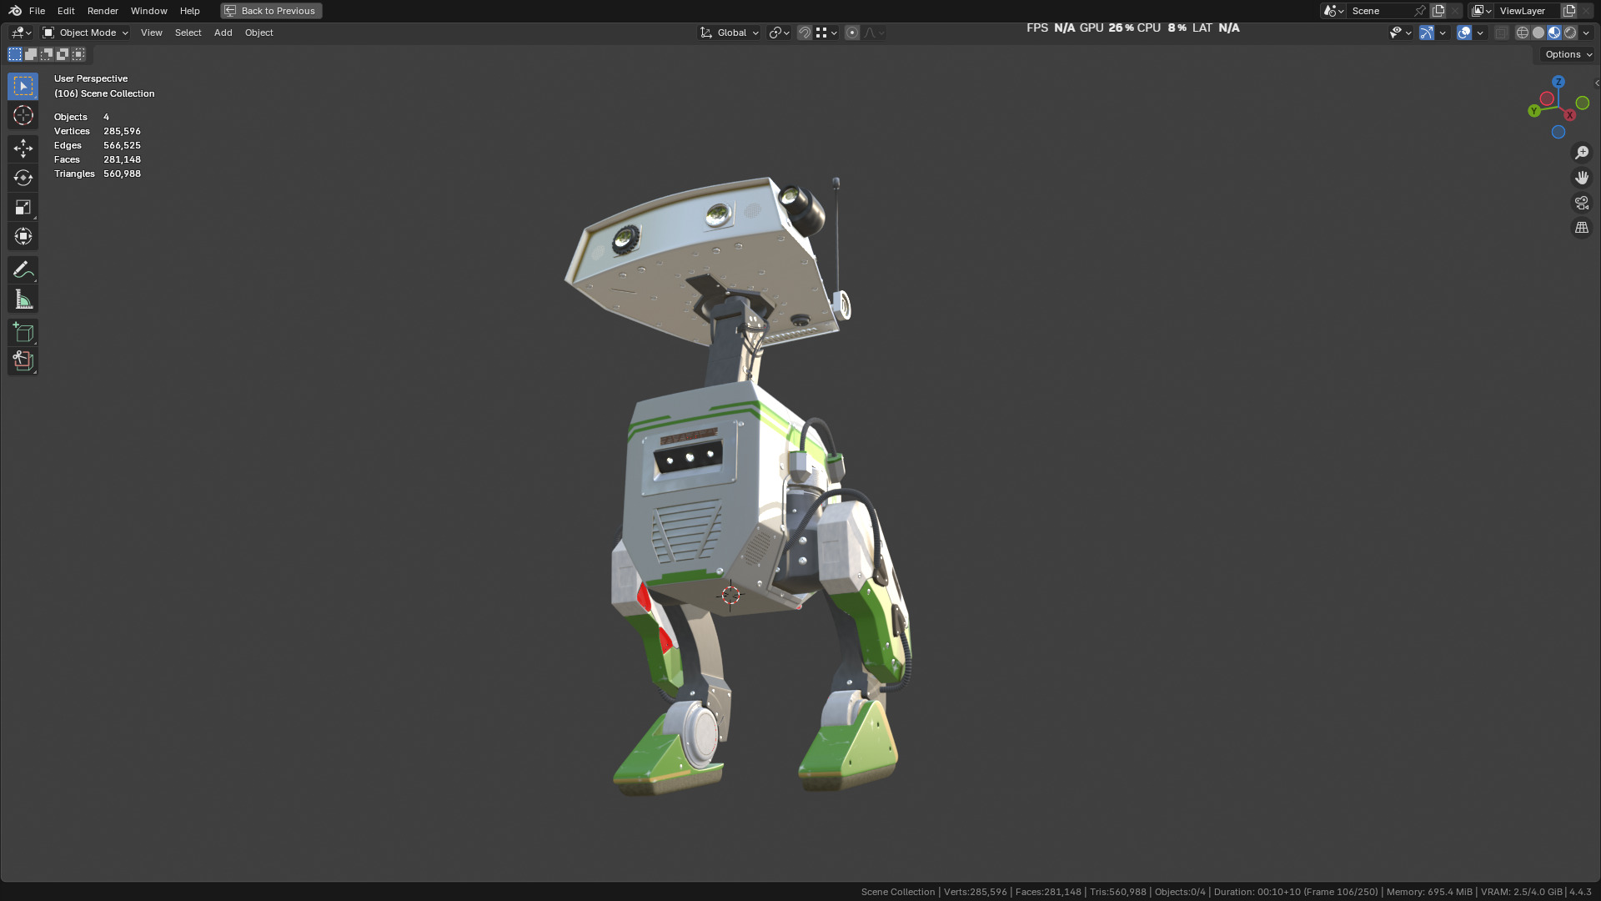Image resolution: width=1601 pixels, height=901 pixels.
Task: Toggle Show Gizmo button
Action: (1427, 33)
